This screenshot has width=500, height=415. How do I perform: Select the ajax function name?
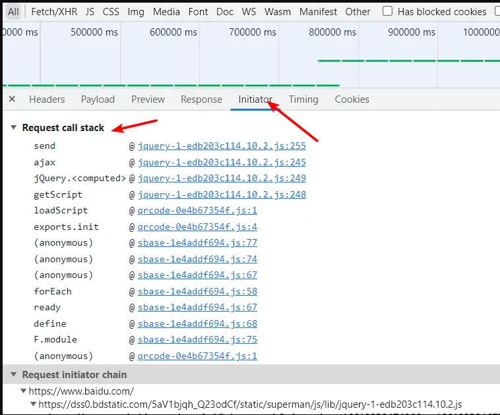pyautogui.click(x=45, y=163)
